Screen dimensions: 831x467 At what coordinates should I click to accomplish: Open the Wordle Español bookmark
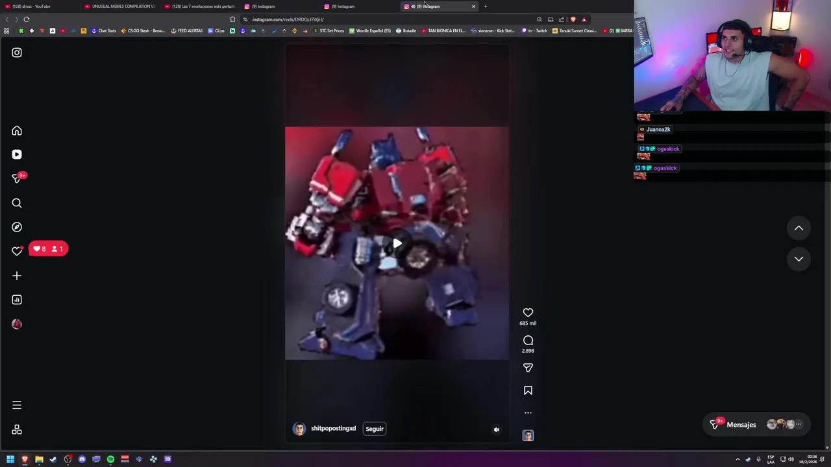click(370, 30)
